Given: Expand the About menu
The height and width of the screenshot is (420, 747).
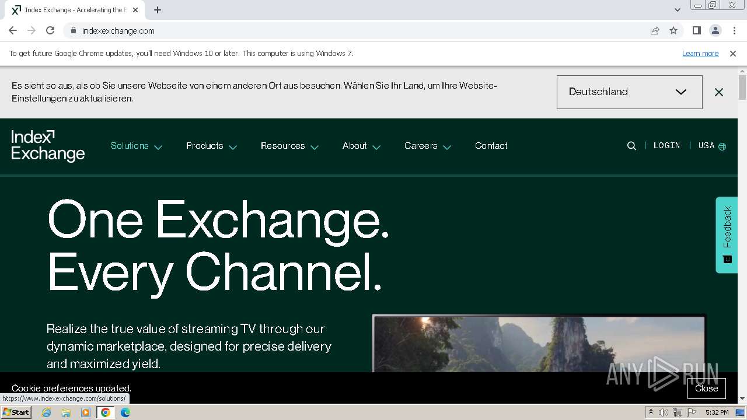Looking at the screenshot, I should (361, 146).
